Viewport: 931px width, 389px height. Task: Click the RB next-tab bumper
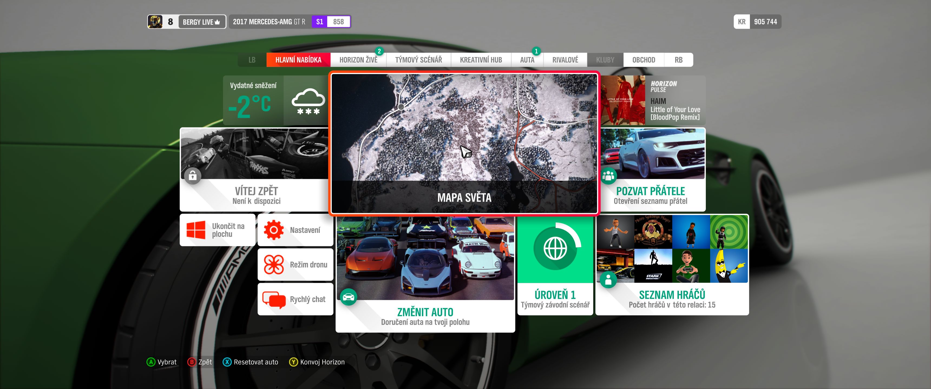679,60
